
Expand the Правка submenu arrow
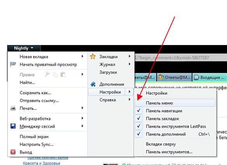point(82,74)
